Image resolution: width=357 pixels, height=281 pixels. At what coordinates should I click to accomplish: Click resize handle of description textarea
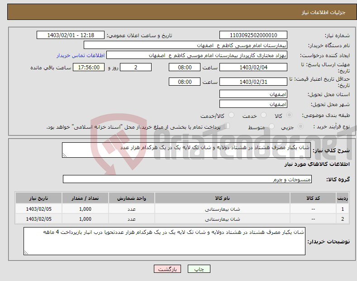click(x=65, y=155)
